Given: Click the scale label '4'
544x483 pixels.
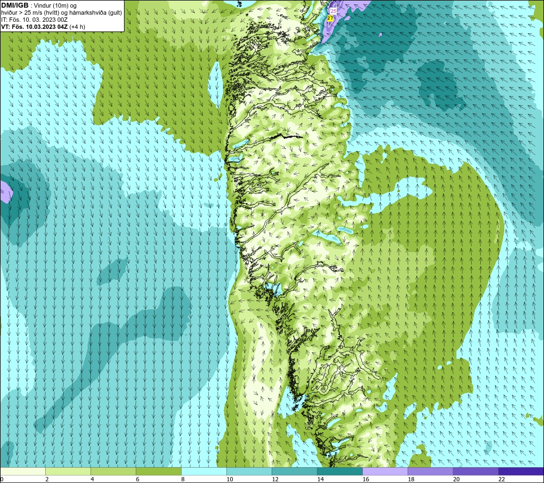Looking at the screenshot, I should coord(92,479).
